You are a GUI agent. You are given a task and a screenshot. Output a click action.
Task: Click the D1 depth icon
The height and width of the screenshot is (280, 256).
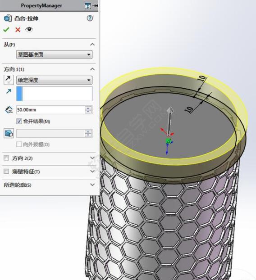[x=9, y=110]
